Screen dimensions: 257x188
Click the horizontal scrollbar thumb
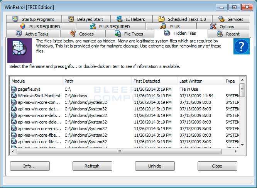(119, 151)
